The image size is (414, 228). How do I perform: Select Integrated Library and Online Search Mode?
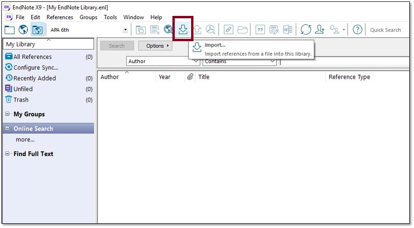click(x=37, y=29)
